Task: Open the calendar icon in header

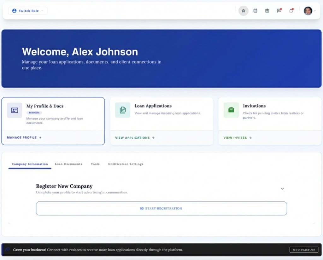Action: pyautogui.click(x=255, y=11)
